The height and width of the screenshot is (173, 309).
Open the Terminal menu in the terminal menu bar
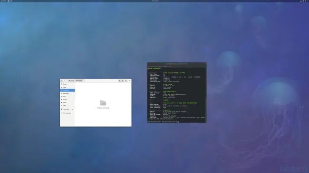coord(165,66)
